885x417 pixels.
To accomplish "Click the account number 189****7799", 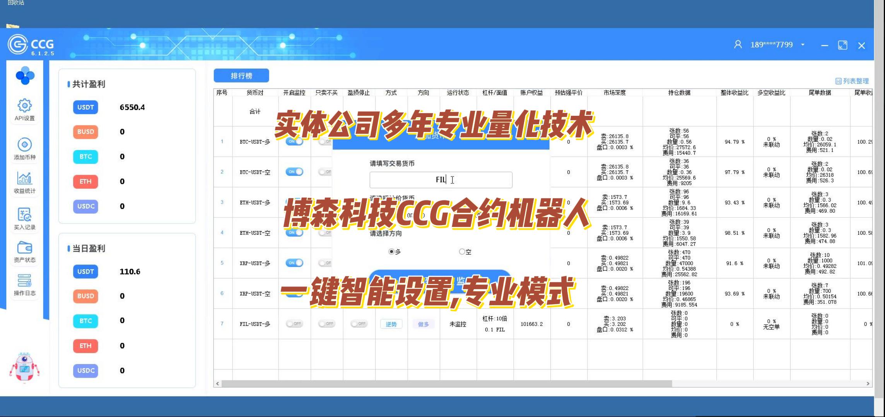I will tap(771, 45).
